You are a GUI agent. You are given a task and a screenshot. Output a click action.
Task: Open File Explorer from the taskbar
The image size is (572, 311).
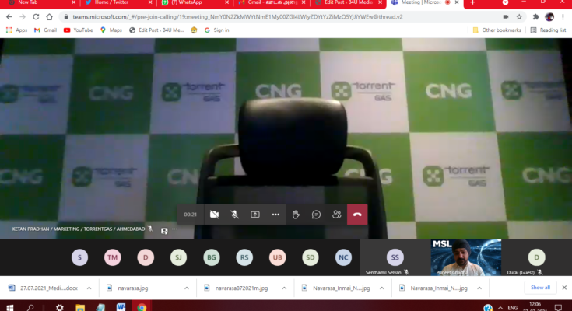(80, 307)
